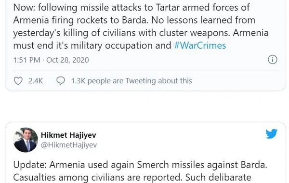Screen dimensions: 289x183
Task: Click the tweet info circle icon
Action: (x=273, y=60)
